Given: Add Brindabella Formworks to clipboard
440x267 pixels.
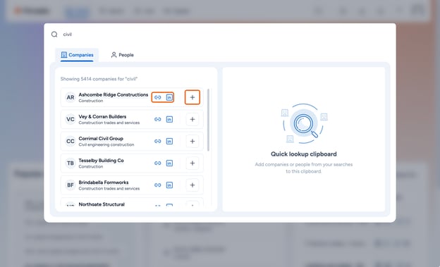Looking at the screenshot, I should pyautogui.click(x=192, y=185).
